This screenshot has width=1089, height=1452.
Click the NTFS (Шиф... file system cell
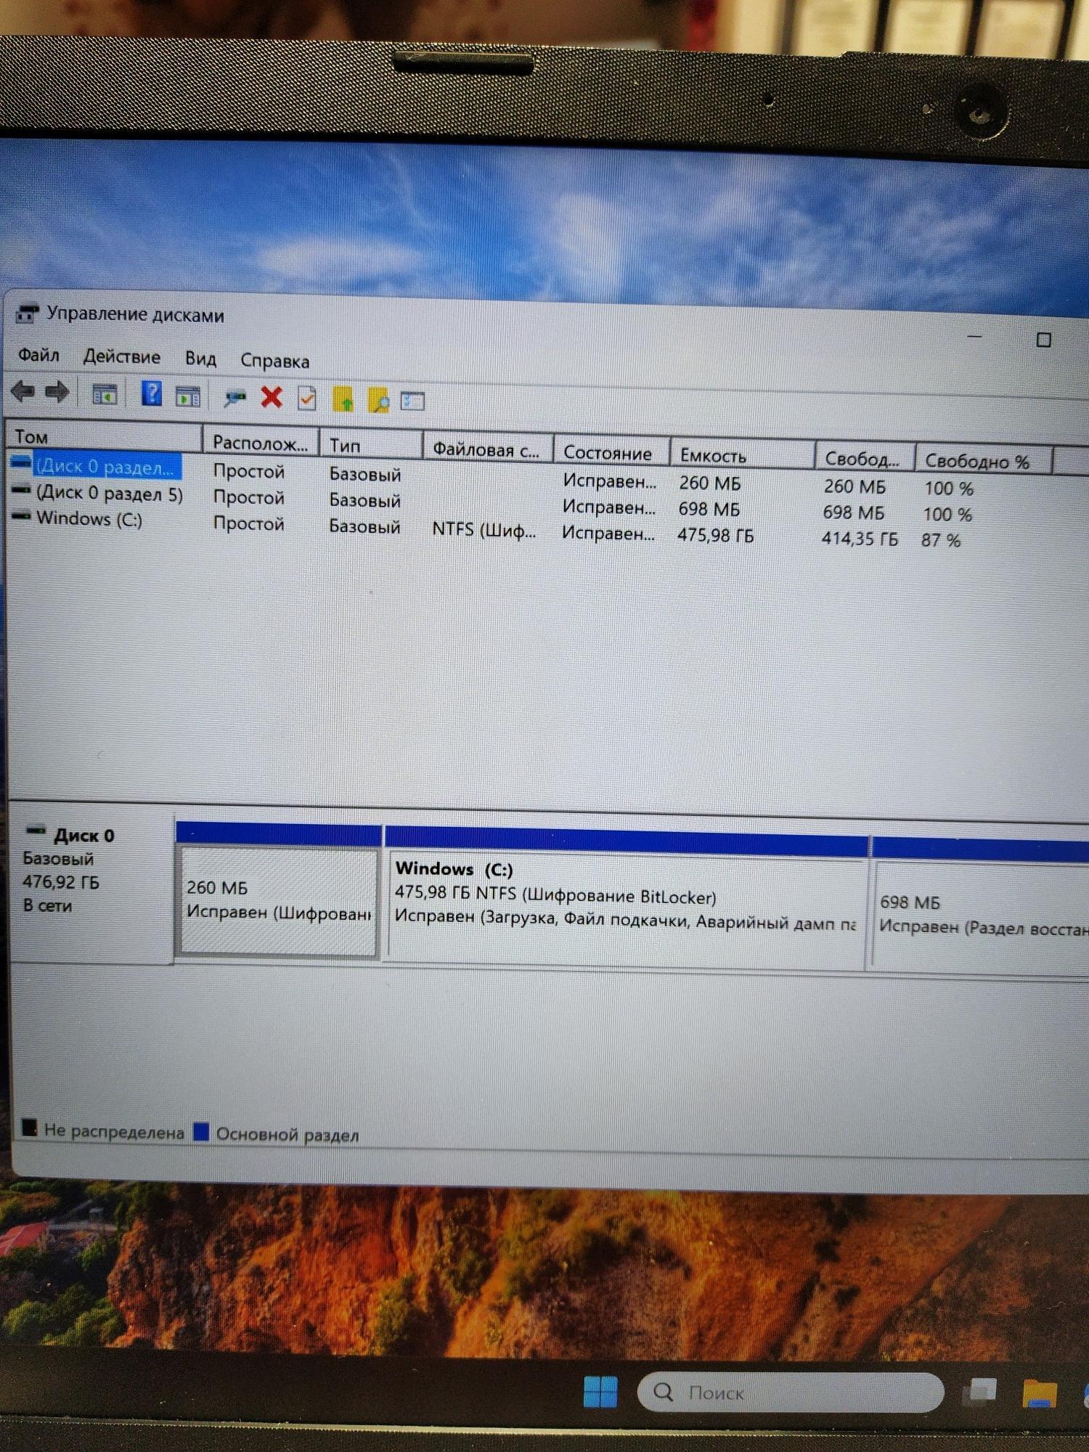(484, 529)
